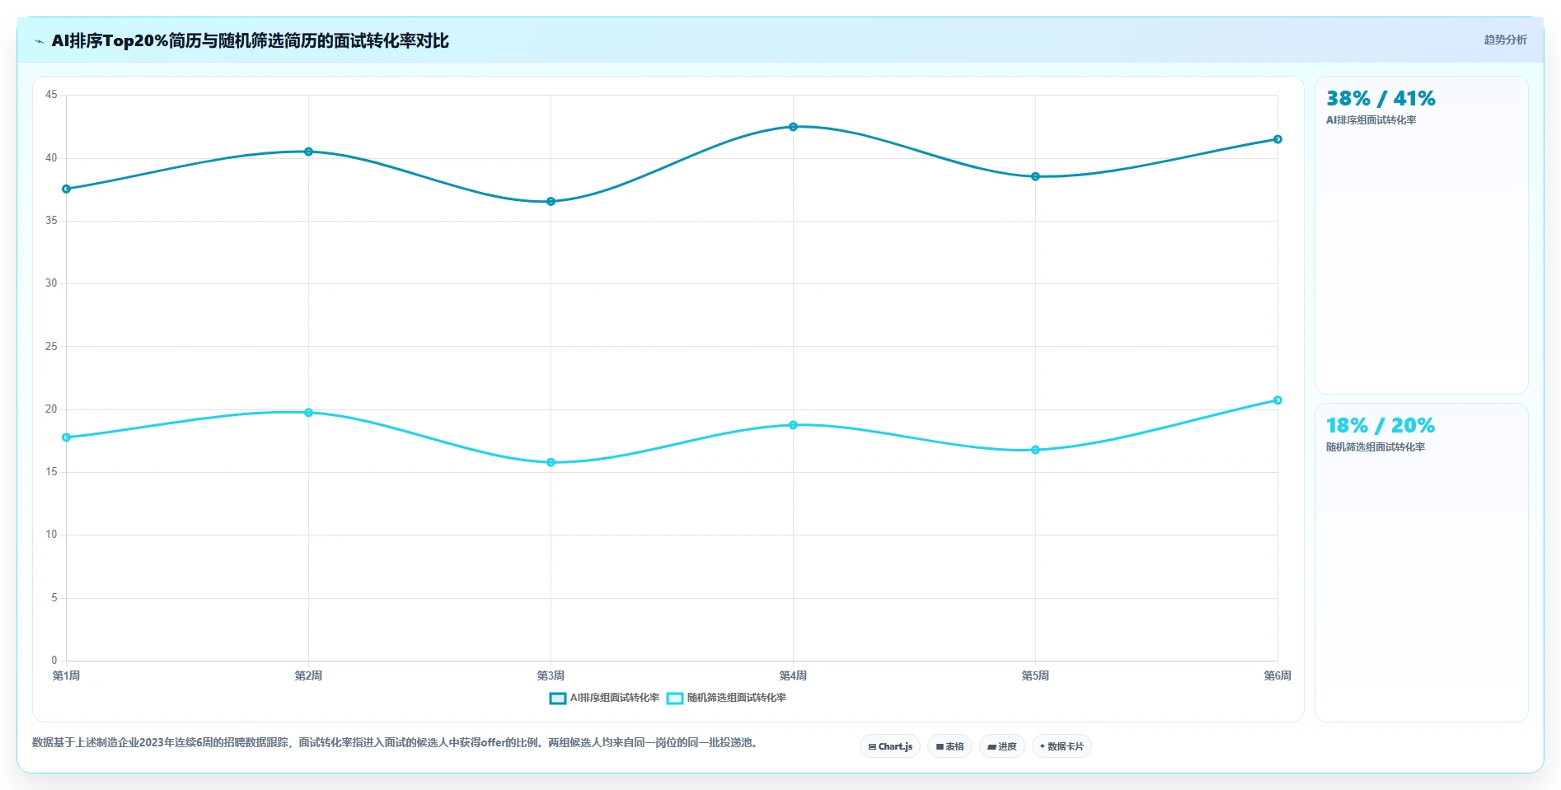1561x790 pixels.
Task: Select the 表格 chip
Action: pyautogui.click(x=949, y=746)
